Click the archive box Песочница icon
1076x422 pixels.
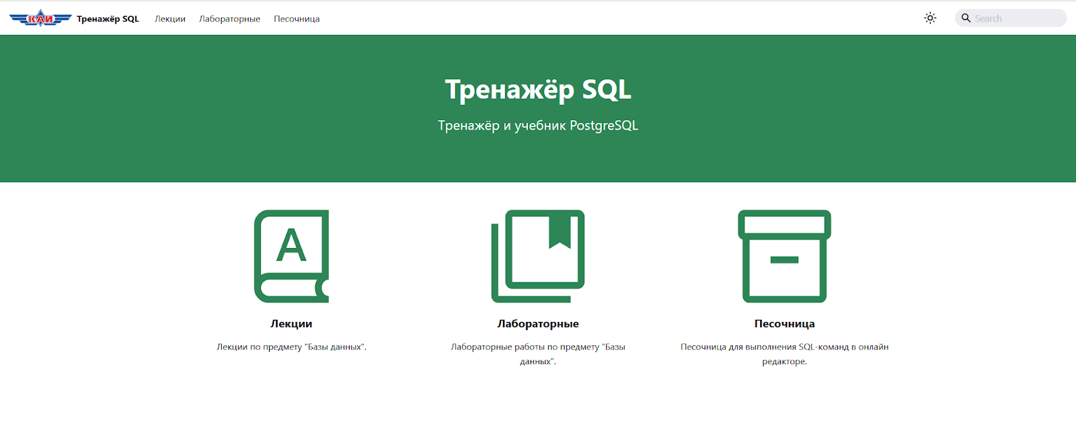pyautogui.click(x=784, y=256)
